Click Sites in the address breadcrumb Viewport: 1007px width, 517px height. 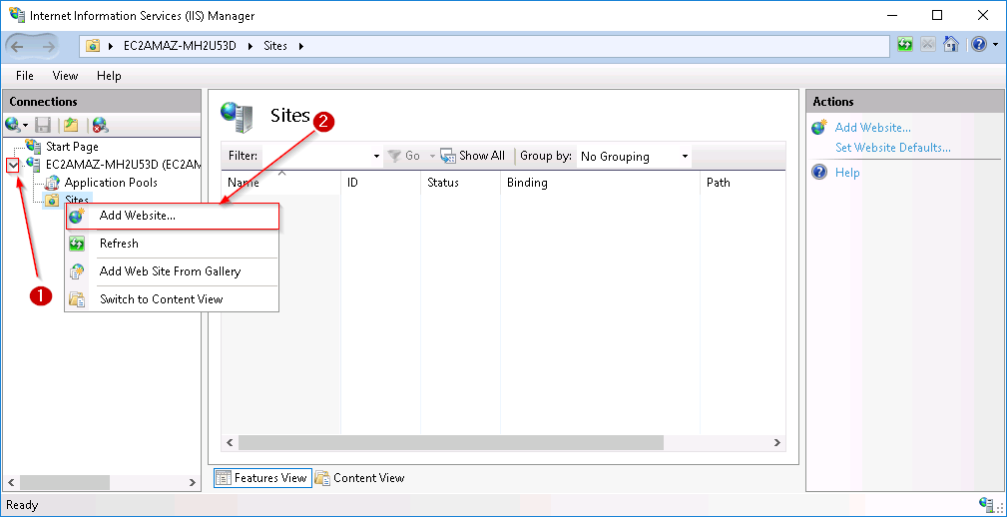point(275,46)
